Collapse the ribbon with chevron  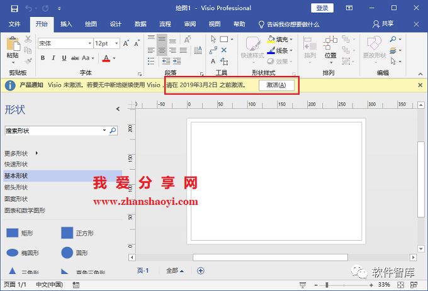tap(420, 74)
